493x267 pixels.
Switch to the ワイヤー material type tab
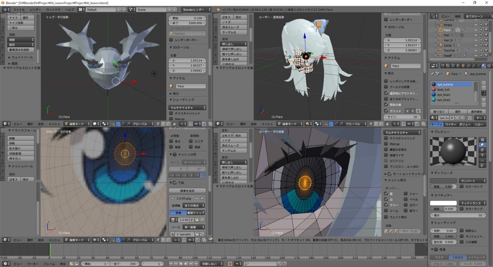click(451, 125)
